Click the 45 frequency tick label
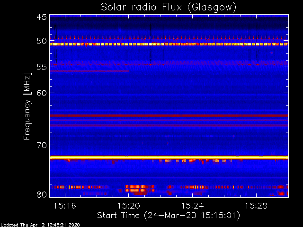This screenshot has width=303, height=227. point(42,17)
